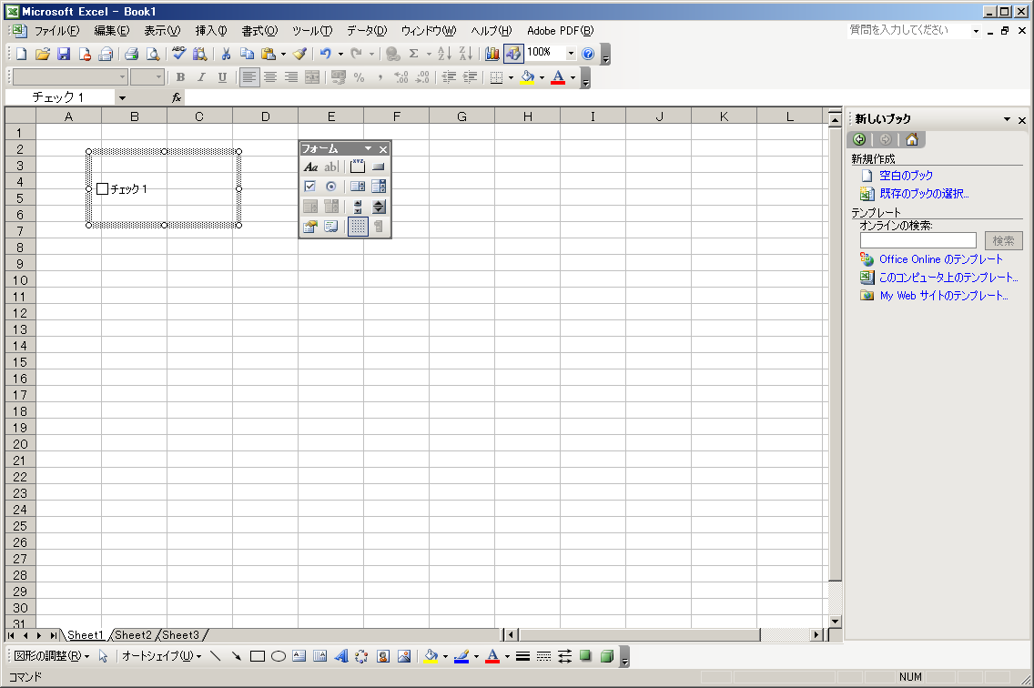The height and width of the screenshot is (688, 1034).
Task: Insert WordArt from the Drawing toolbar
Action: tap(341, 655)
